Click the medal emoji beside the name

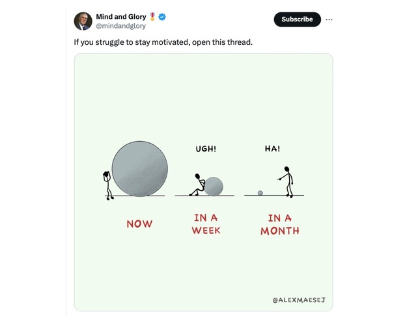(x=152, y=16)
